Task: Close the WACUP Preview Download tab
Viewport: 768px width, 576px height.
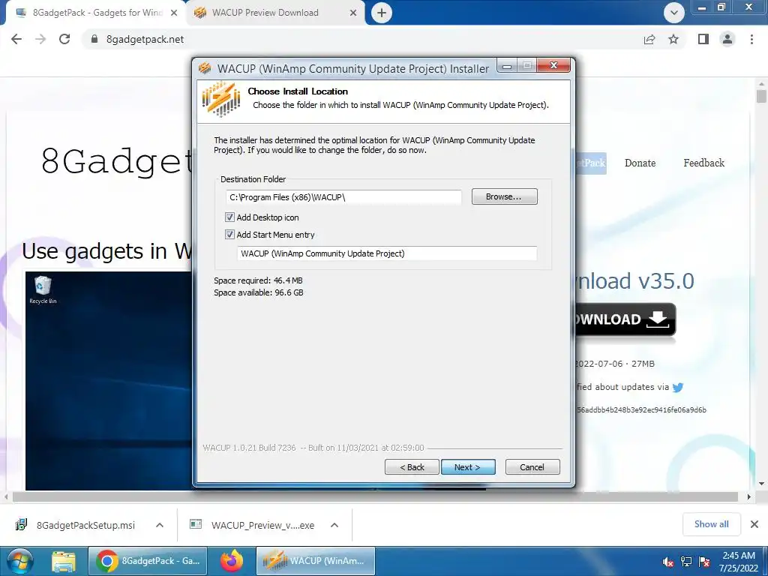Action: (x=353, y=13)
